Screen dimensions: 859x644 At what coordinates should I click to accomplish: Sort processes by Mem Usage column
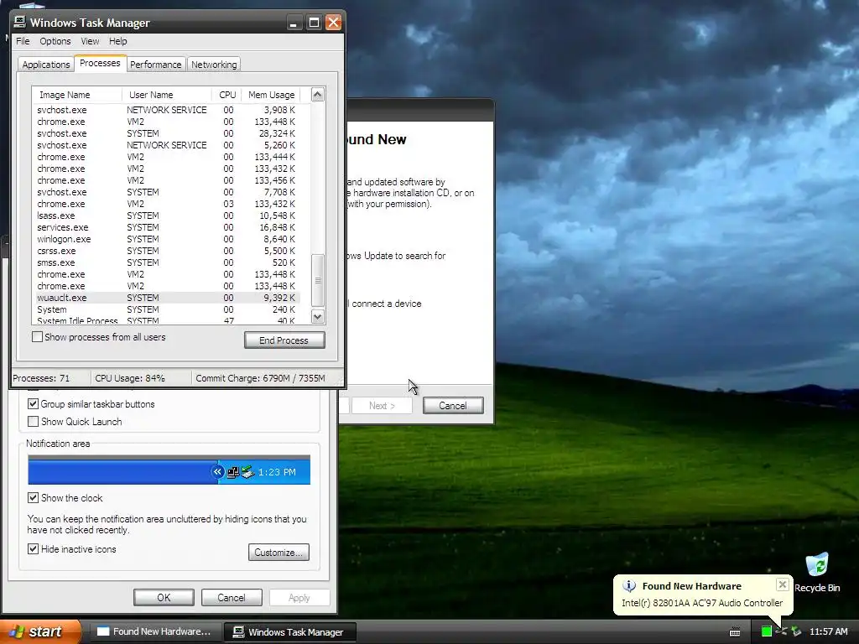tap(271, 95)
